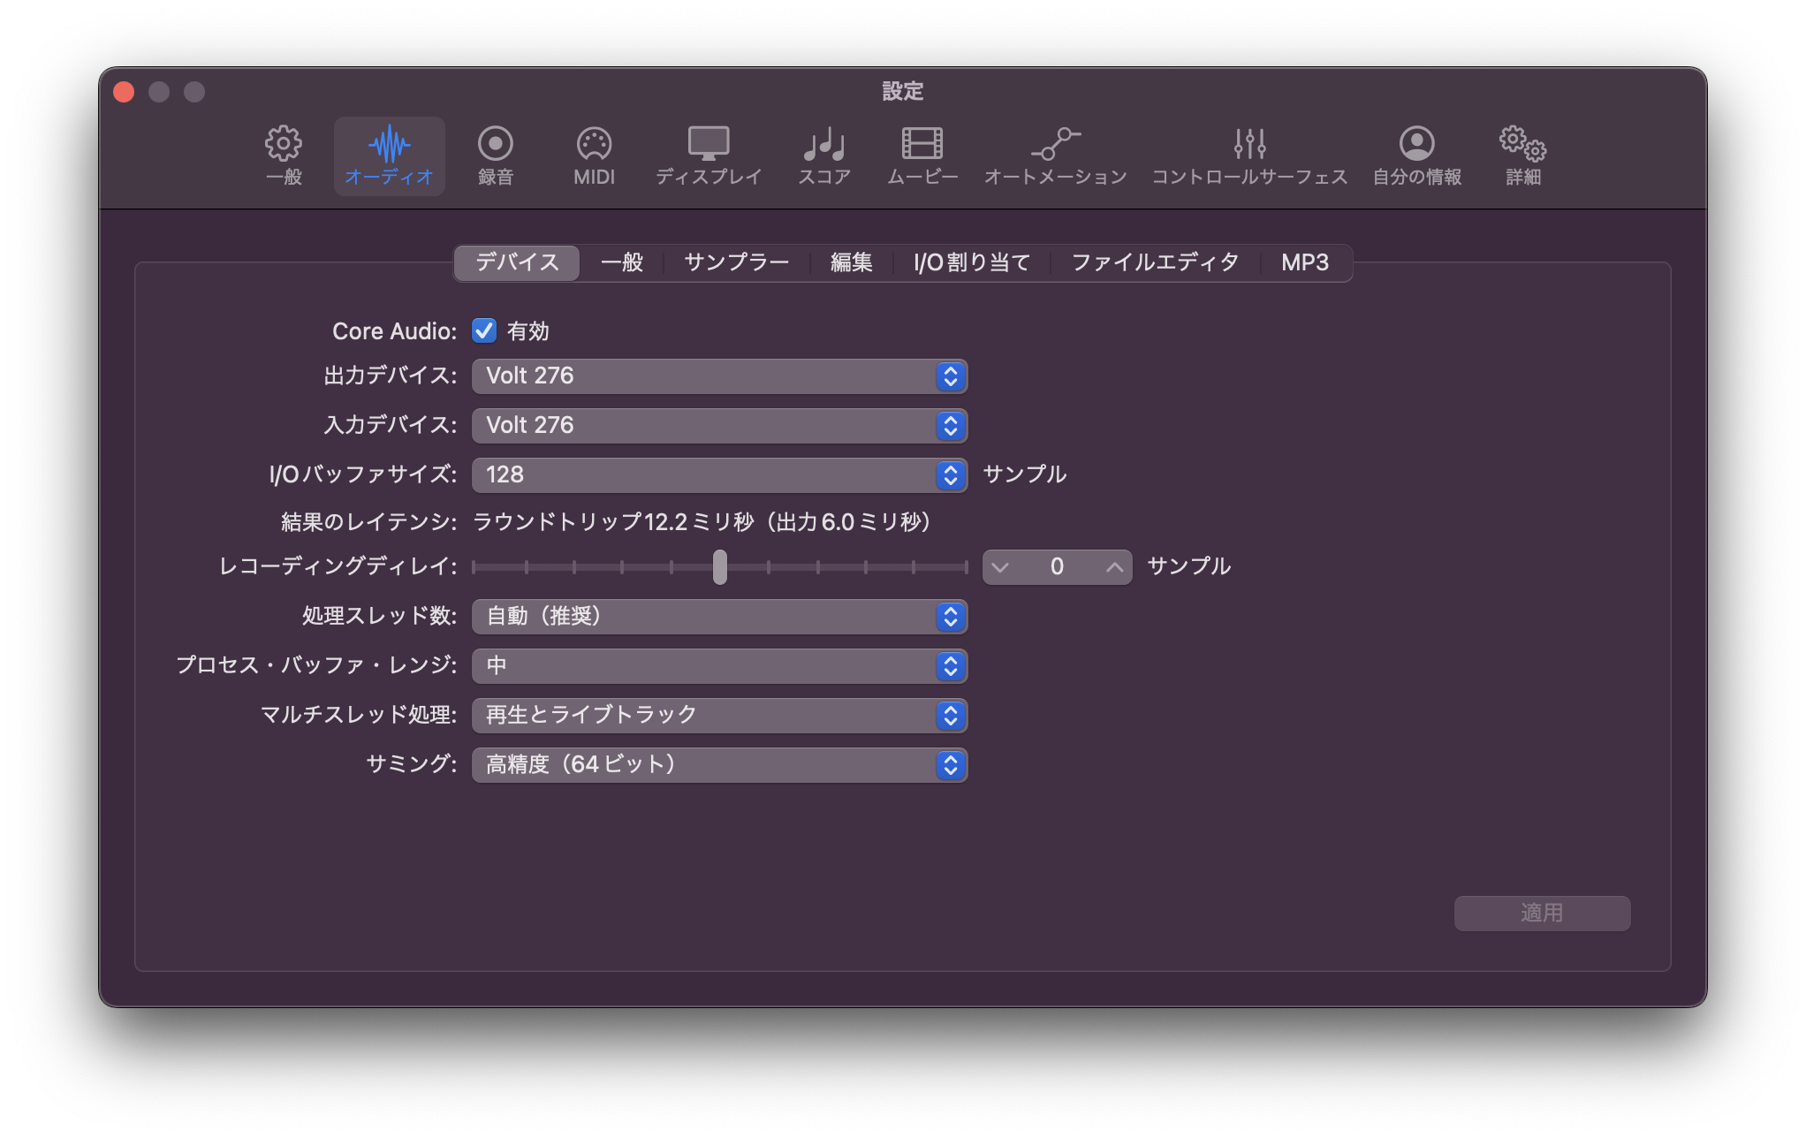Open the ディスプレイ (Display) settings pane

coord(709,155)
